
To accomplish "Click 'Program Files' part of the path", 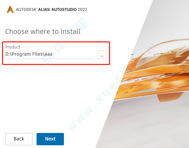I will (x=27, y=54).
